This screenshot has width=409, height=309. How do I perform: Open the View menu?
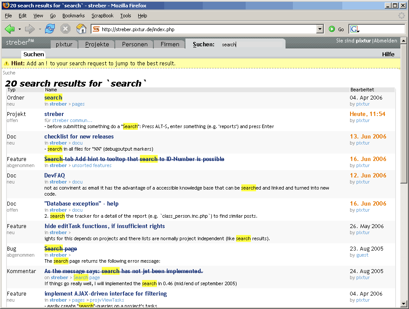[38, 16]
